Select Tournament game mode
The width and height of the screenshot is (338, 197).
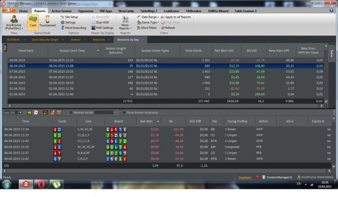(x=47, y=22)
